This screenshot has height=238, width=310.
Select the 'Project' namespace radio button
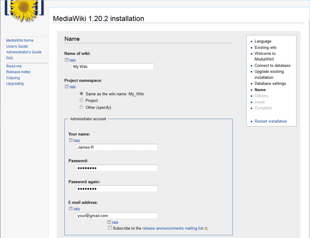click(82, 100)
